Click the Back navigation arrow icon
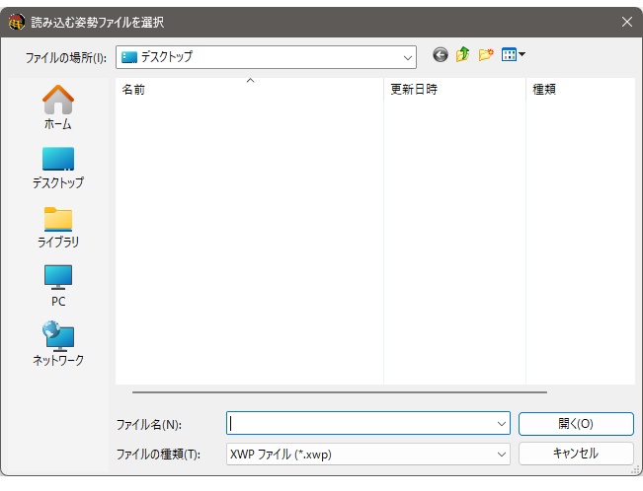The width and height of the screenshot is (643, 491). click(x=441, y=56)
